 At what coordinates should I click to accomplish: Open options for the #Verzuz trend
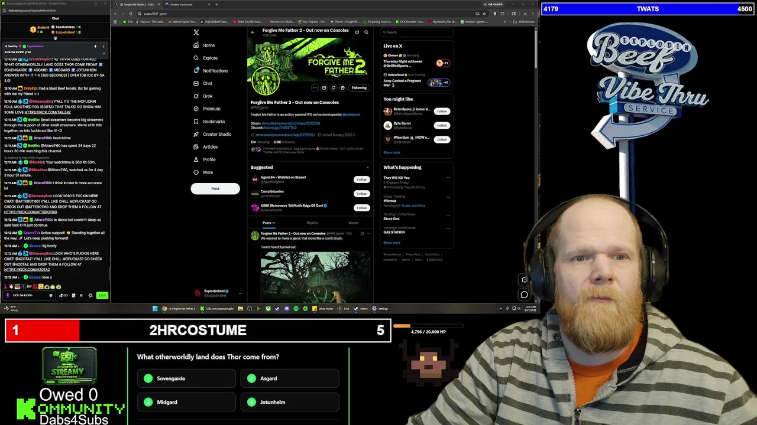tap(448, 197)
